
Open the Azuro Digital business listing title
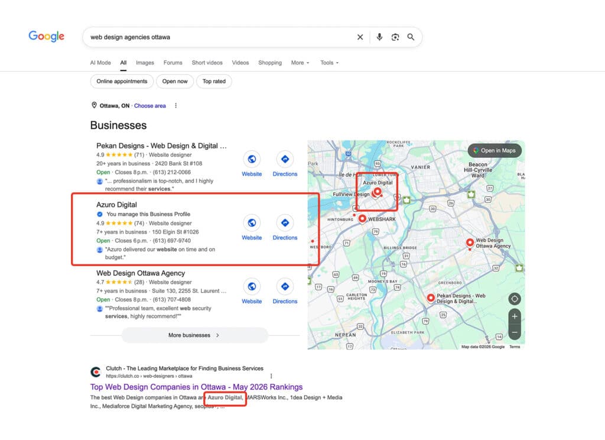click(x=116, y=205)
